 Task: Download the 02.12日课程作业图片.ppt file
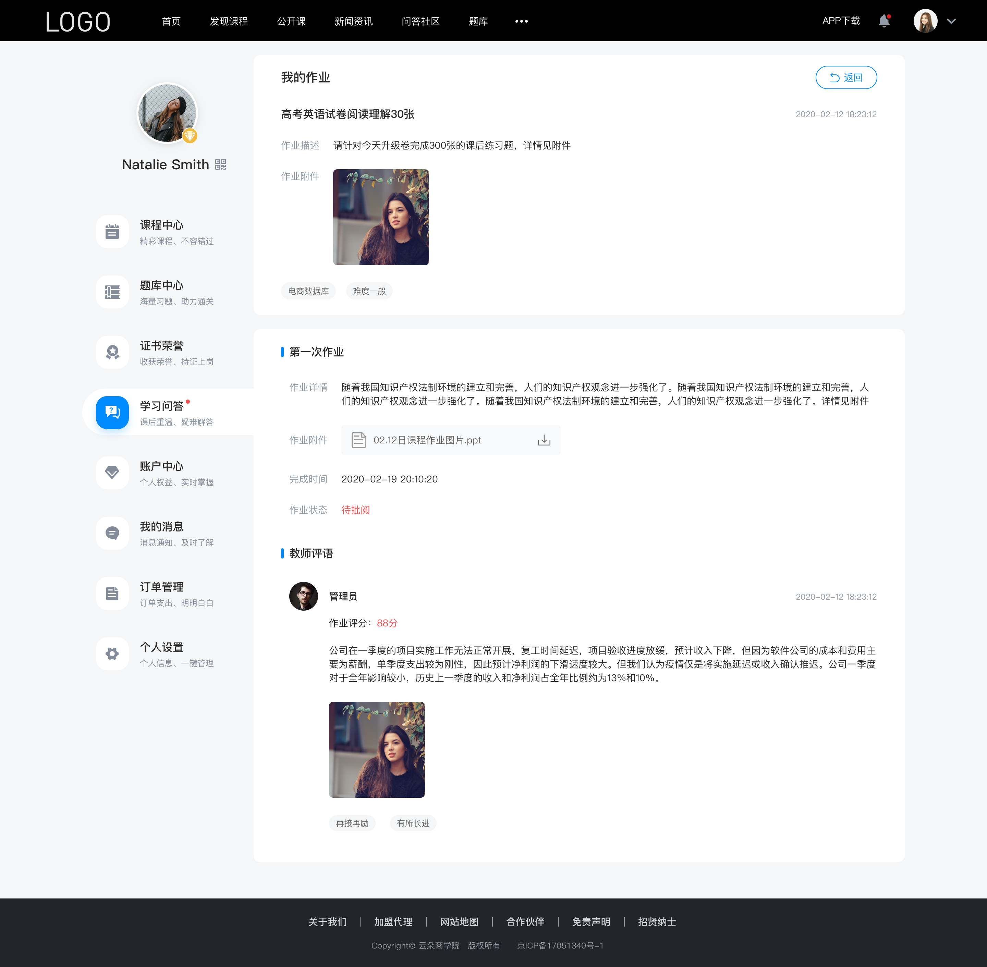click(x=544, y=440)
